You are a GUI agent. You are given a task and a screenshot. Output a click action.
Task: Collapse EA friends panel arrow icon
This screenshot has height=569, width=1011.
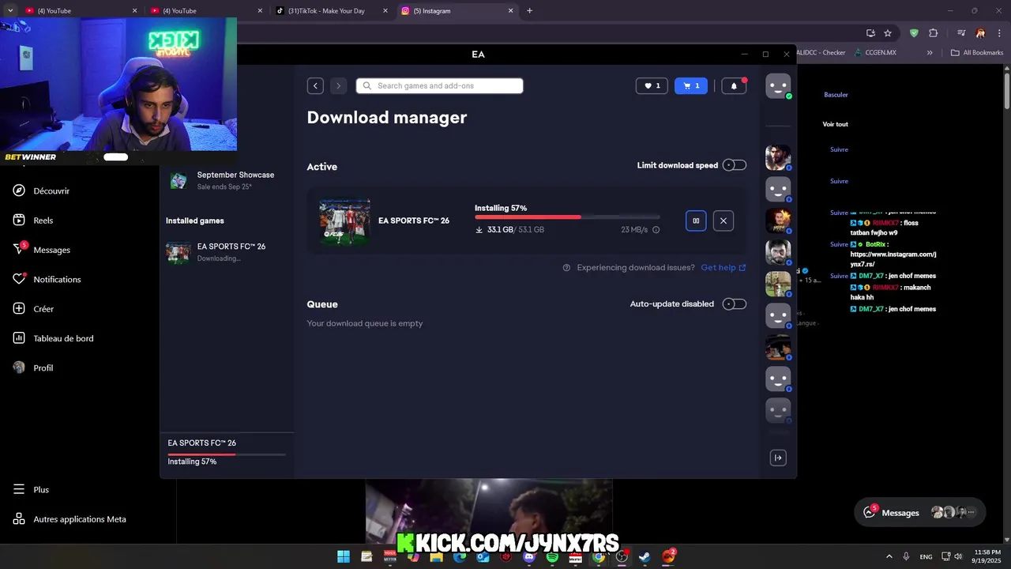point(778,458)
